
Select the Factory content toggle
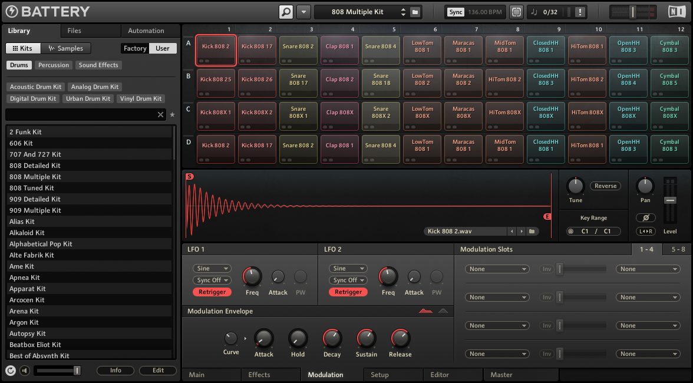[135, 48]
